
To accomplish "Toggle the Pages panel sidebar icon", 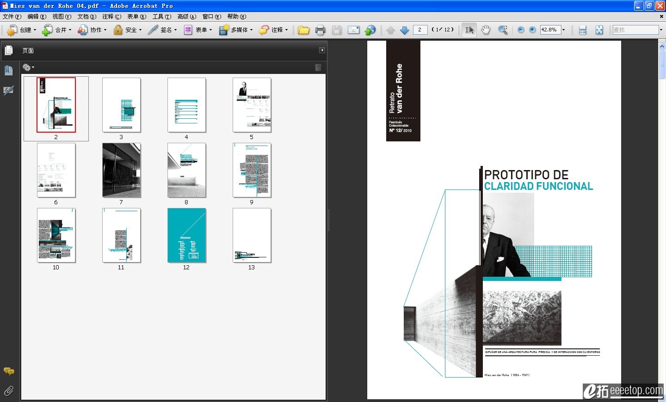I will pyautogui.click(x=8, y=50).
